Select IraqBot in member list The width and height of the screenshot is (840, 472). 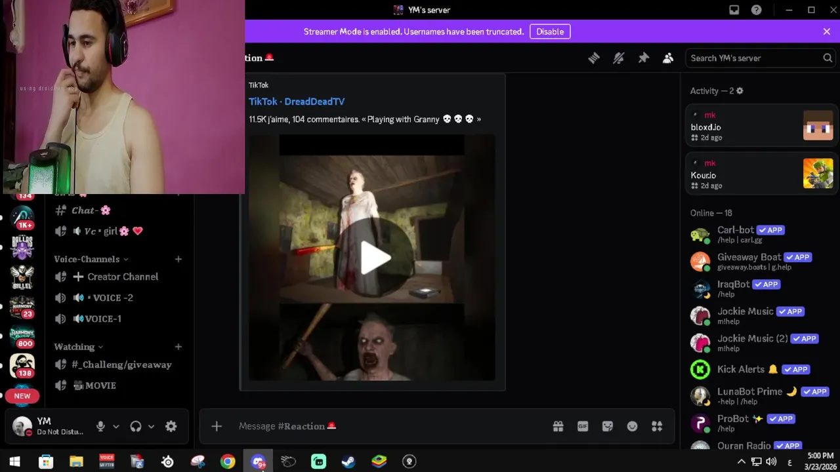point(762,288)
